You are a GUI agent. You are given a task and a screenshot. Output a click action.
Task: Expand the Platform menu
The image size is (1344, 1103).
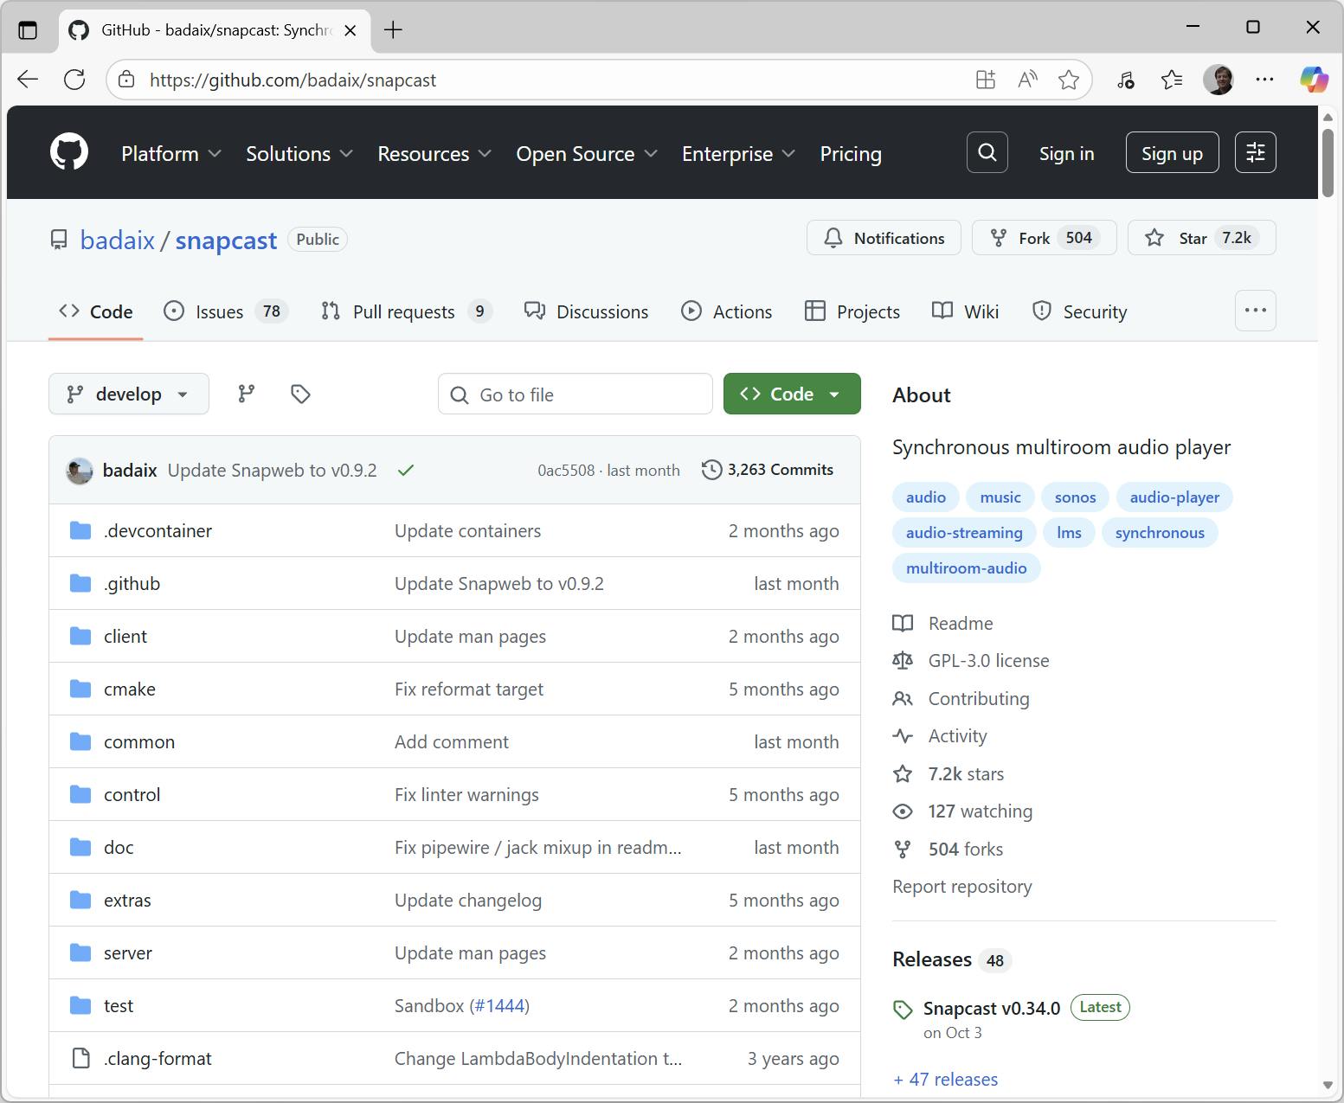pyautogui.click(x=171, y=153)
